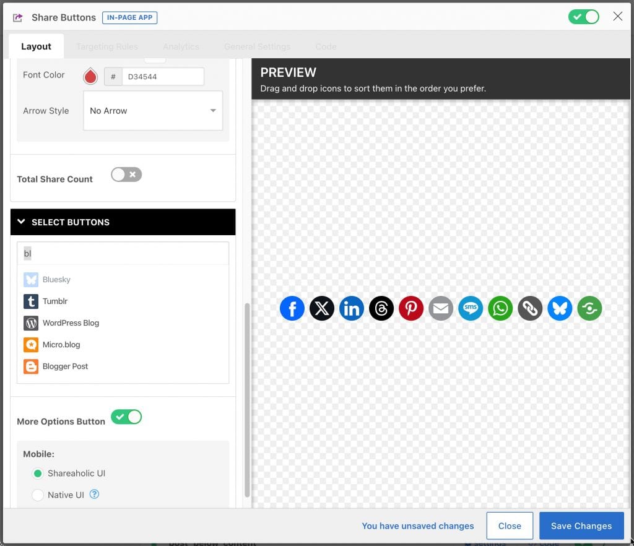The height and width of the screenshot is (546, 634).
Task: Click the Bluesky icon in button list
Action: (x=31, y=280)
